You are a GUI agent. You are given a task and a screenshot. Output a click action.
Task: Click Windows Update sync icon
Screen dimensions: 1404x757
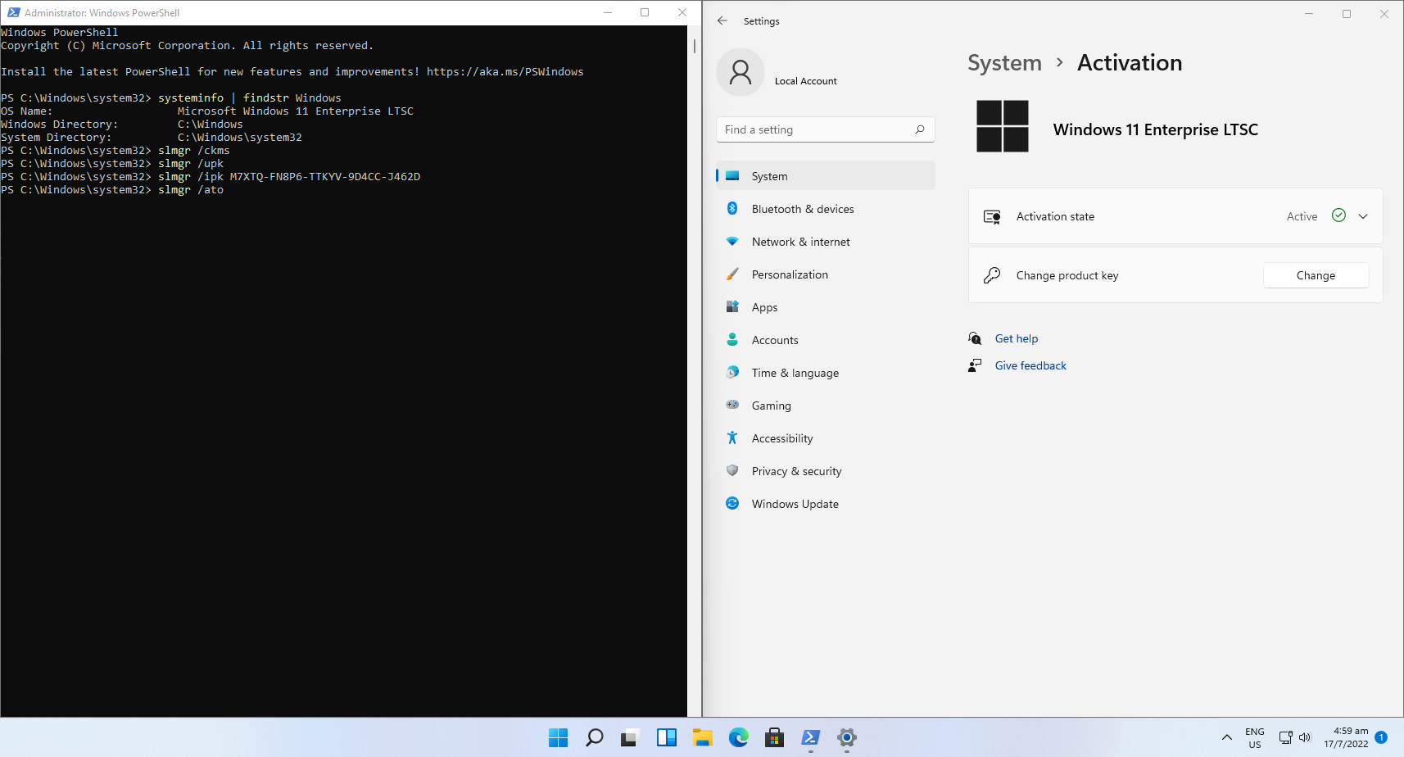pos(732,503)
